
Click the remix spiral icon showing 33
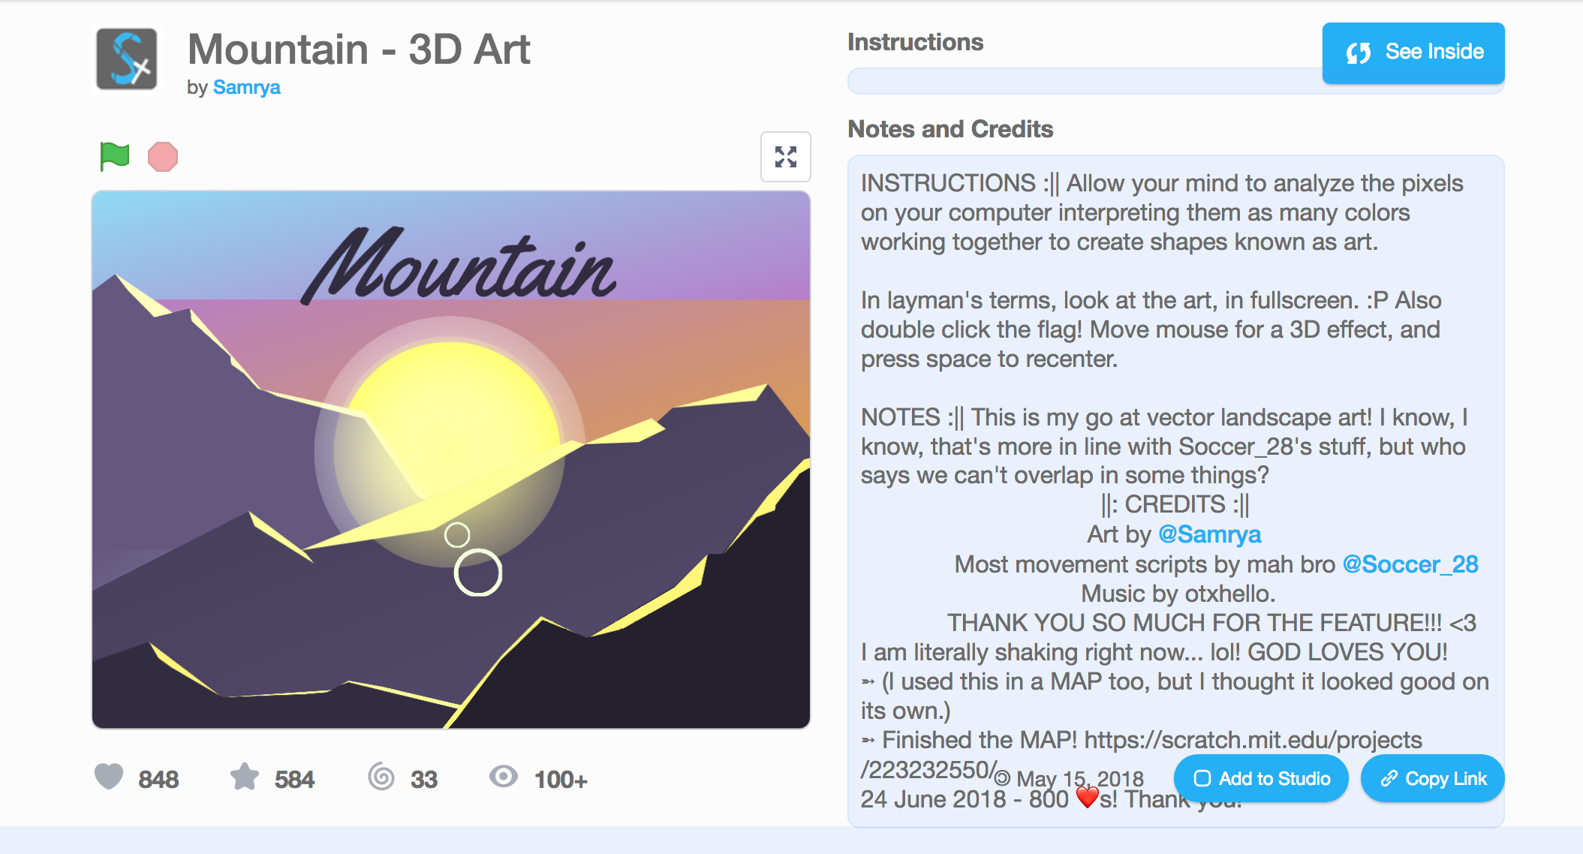click(x=381, y=778)
